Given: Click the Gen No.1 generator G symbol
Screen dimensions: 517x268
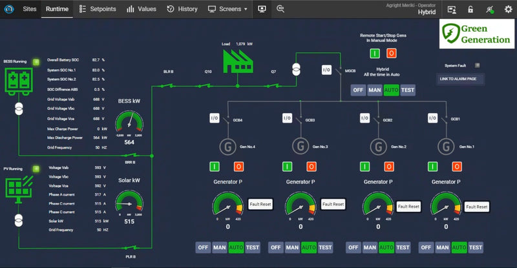Looking at the screenshot, I should click(446, 147).
